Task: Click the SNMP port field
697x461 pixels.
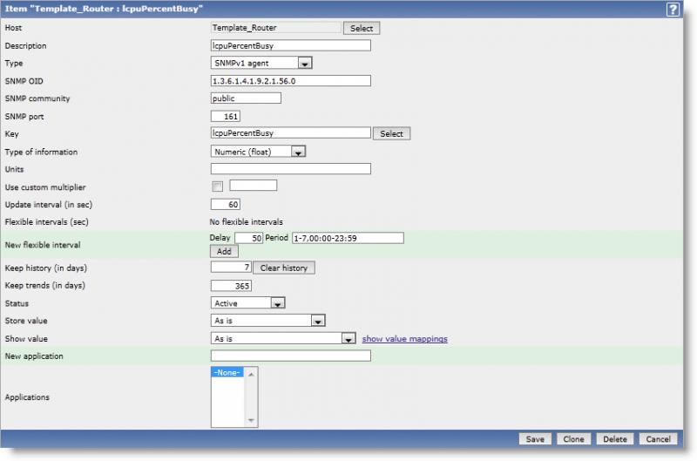Action: [x=226, y=116]
